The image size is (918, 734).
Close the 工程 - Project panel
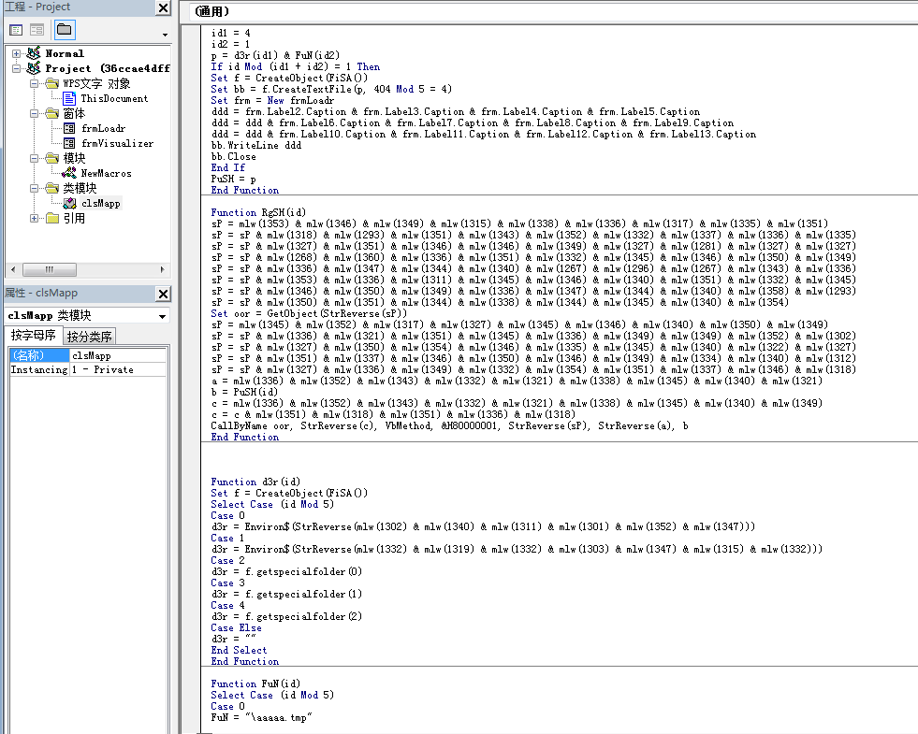[164, 7]
